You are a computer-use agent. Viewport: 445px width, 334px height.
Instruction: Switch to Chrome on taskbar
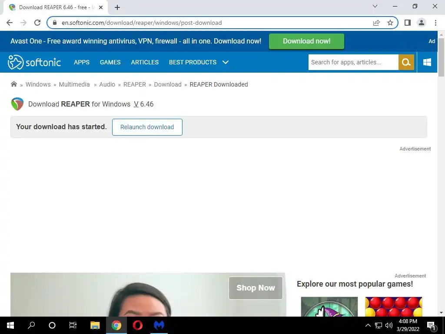[x=116, y=325]
